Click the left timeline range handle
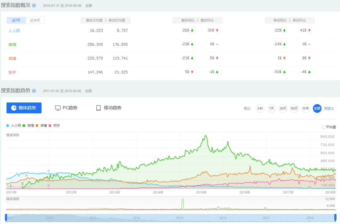Screen dimensions: 340x224 [6, 218]
